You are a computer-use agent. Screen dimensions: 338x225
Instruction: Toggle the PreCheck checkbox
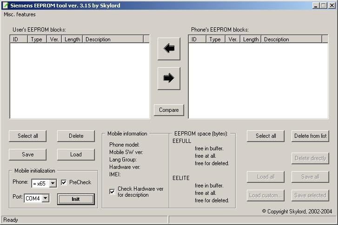64,182
